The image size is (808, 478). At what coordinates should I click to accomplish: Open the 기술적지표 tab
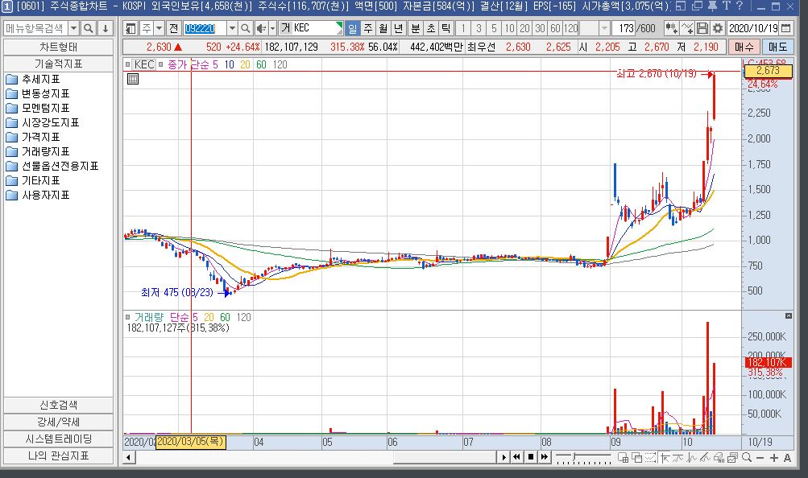point(58,64)
